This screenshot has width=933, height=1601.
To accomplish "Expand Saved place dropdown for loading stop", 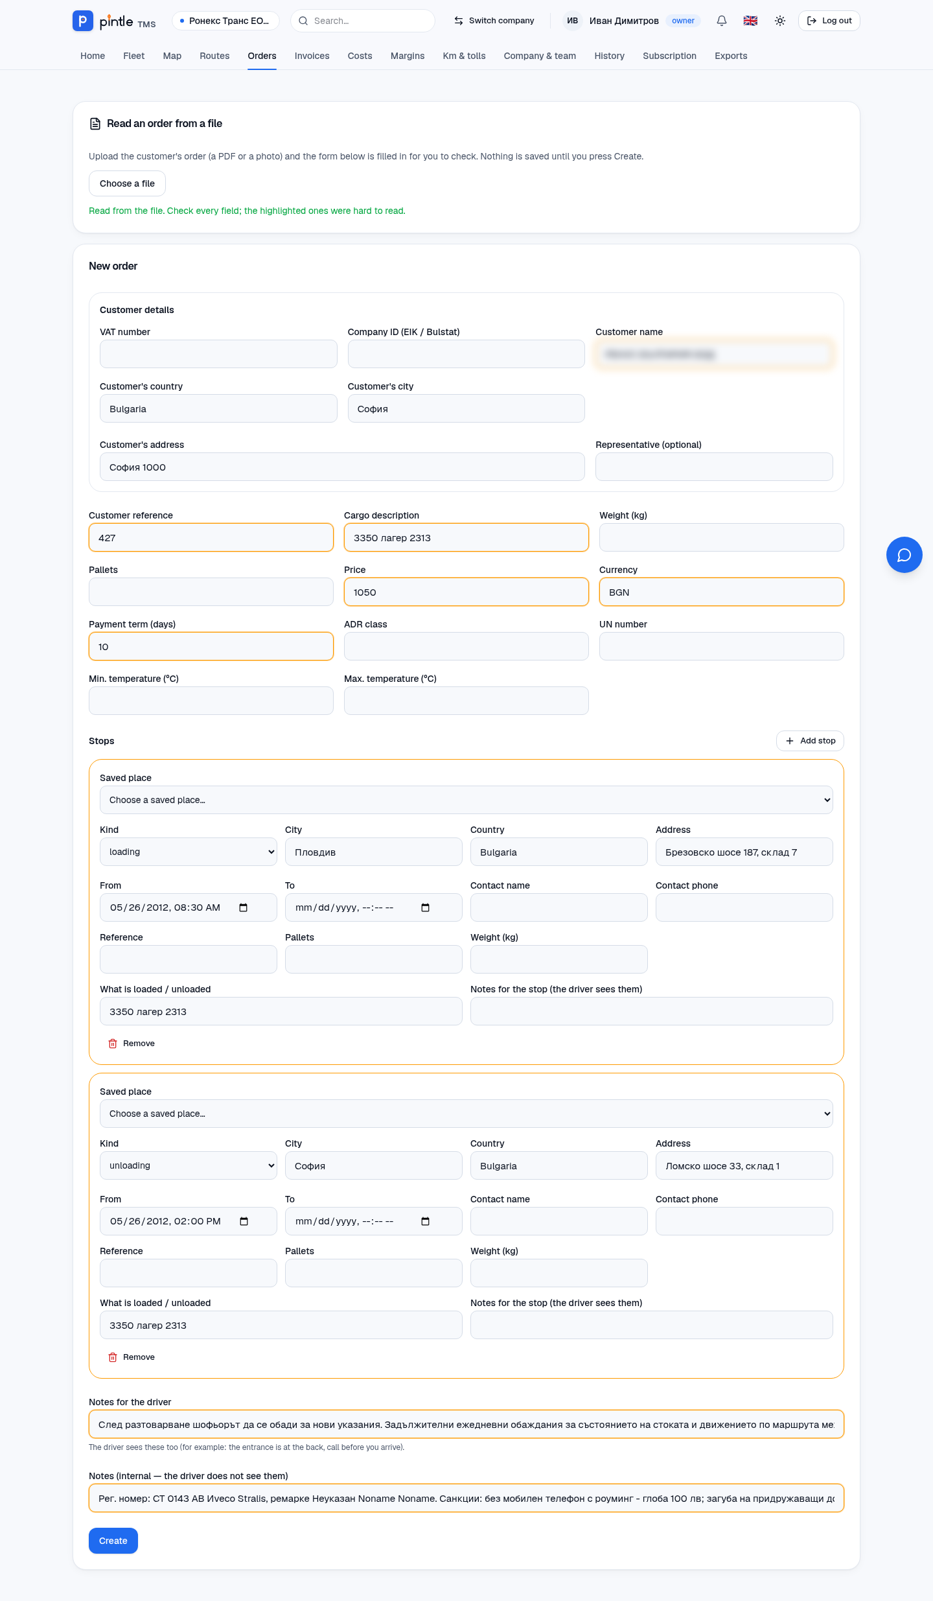I will [466, 800].
